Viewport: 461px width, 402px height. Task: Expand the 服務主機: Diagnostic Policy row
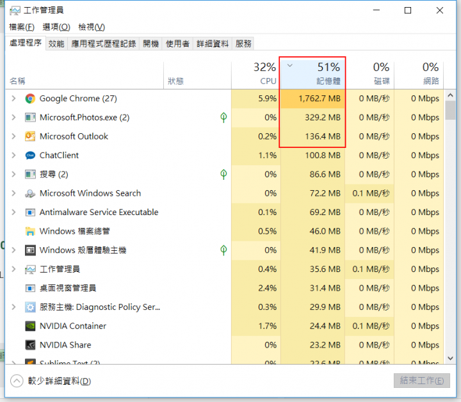(13, 307)
